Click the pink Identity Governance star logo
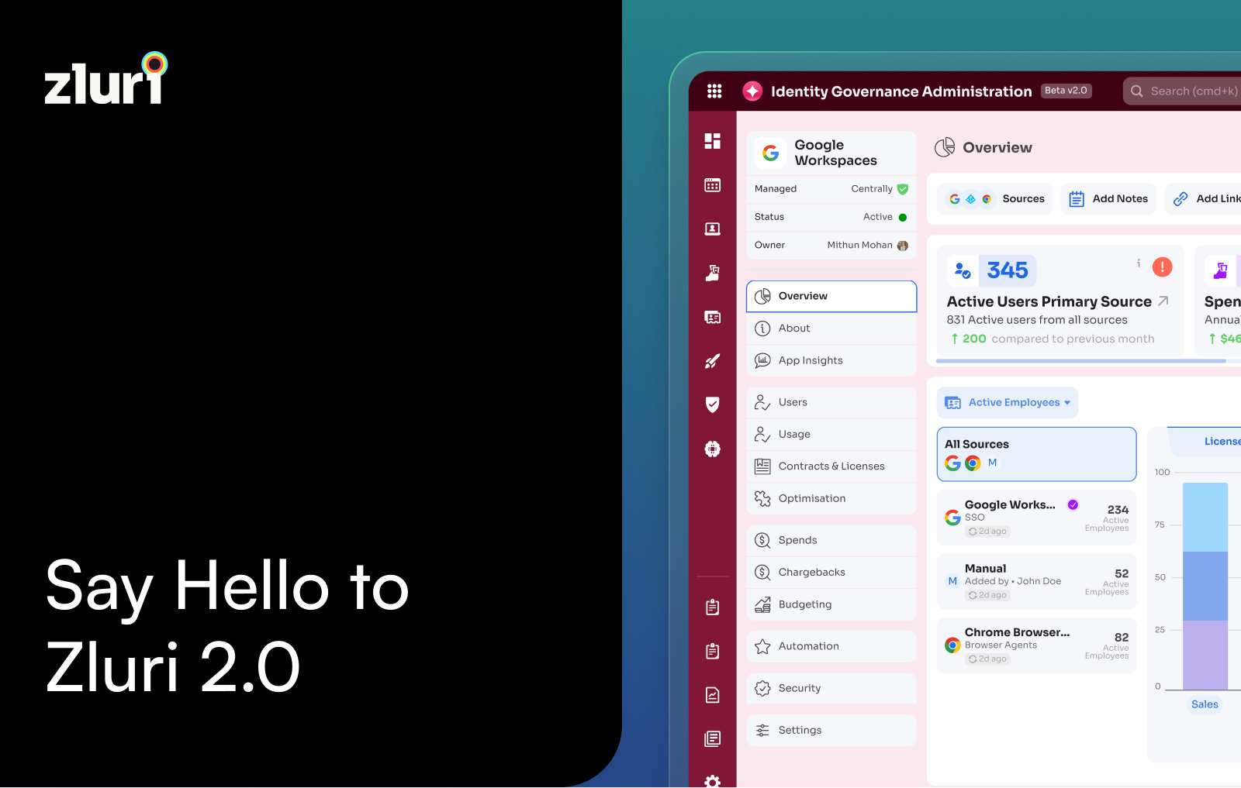 click(752, 91)
